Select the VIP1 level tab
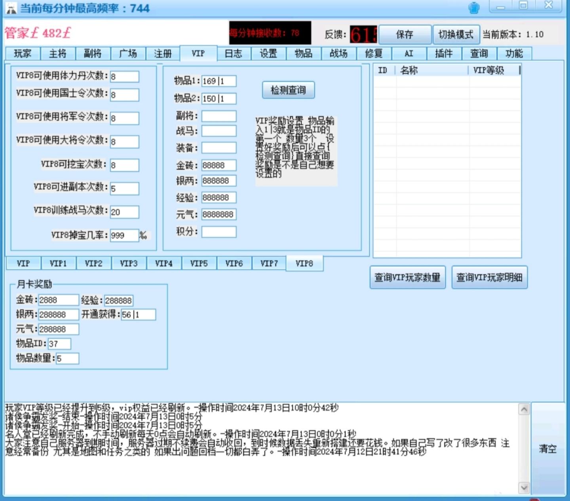Viewport: 570px width, 501px height. click(x=58, y=263)
